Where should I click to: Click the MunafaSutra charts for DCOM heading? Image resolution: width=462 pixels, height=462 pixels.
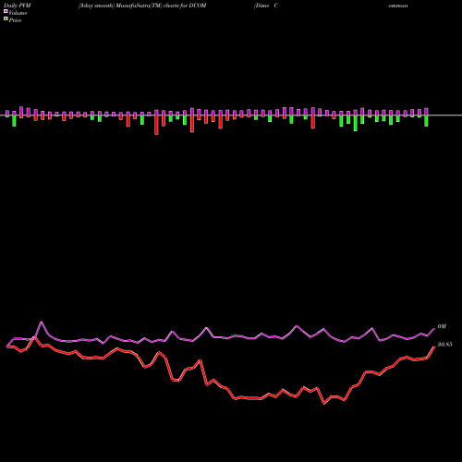142,6
